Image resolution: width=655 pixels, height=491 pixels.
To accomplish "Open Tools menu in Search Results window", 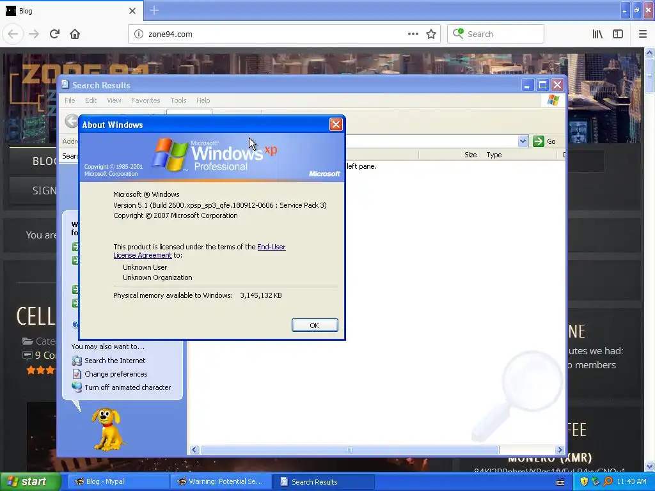I will click(x=178, y=100).
